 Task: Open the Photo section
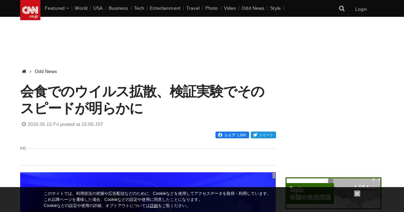pyautogui.click(x=211, y=8)
